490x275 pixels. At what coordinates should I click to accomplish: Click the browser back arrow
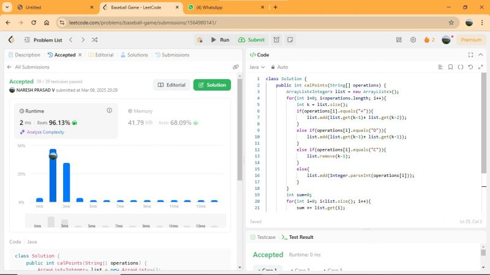(8, 23)
